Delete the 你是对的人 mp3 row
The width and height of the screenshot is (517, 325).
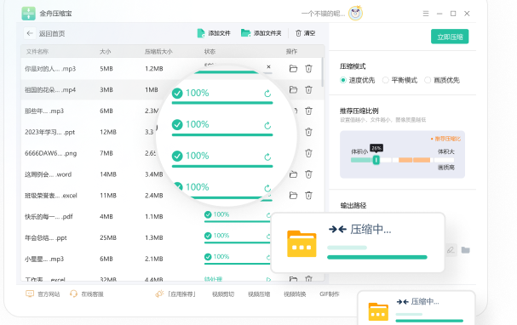[x=308, y=69]
